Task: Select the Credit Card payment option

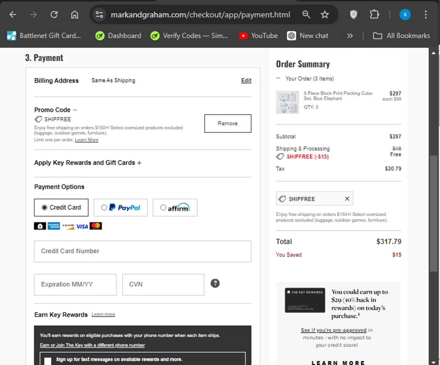Action: coord(45,208)
